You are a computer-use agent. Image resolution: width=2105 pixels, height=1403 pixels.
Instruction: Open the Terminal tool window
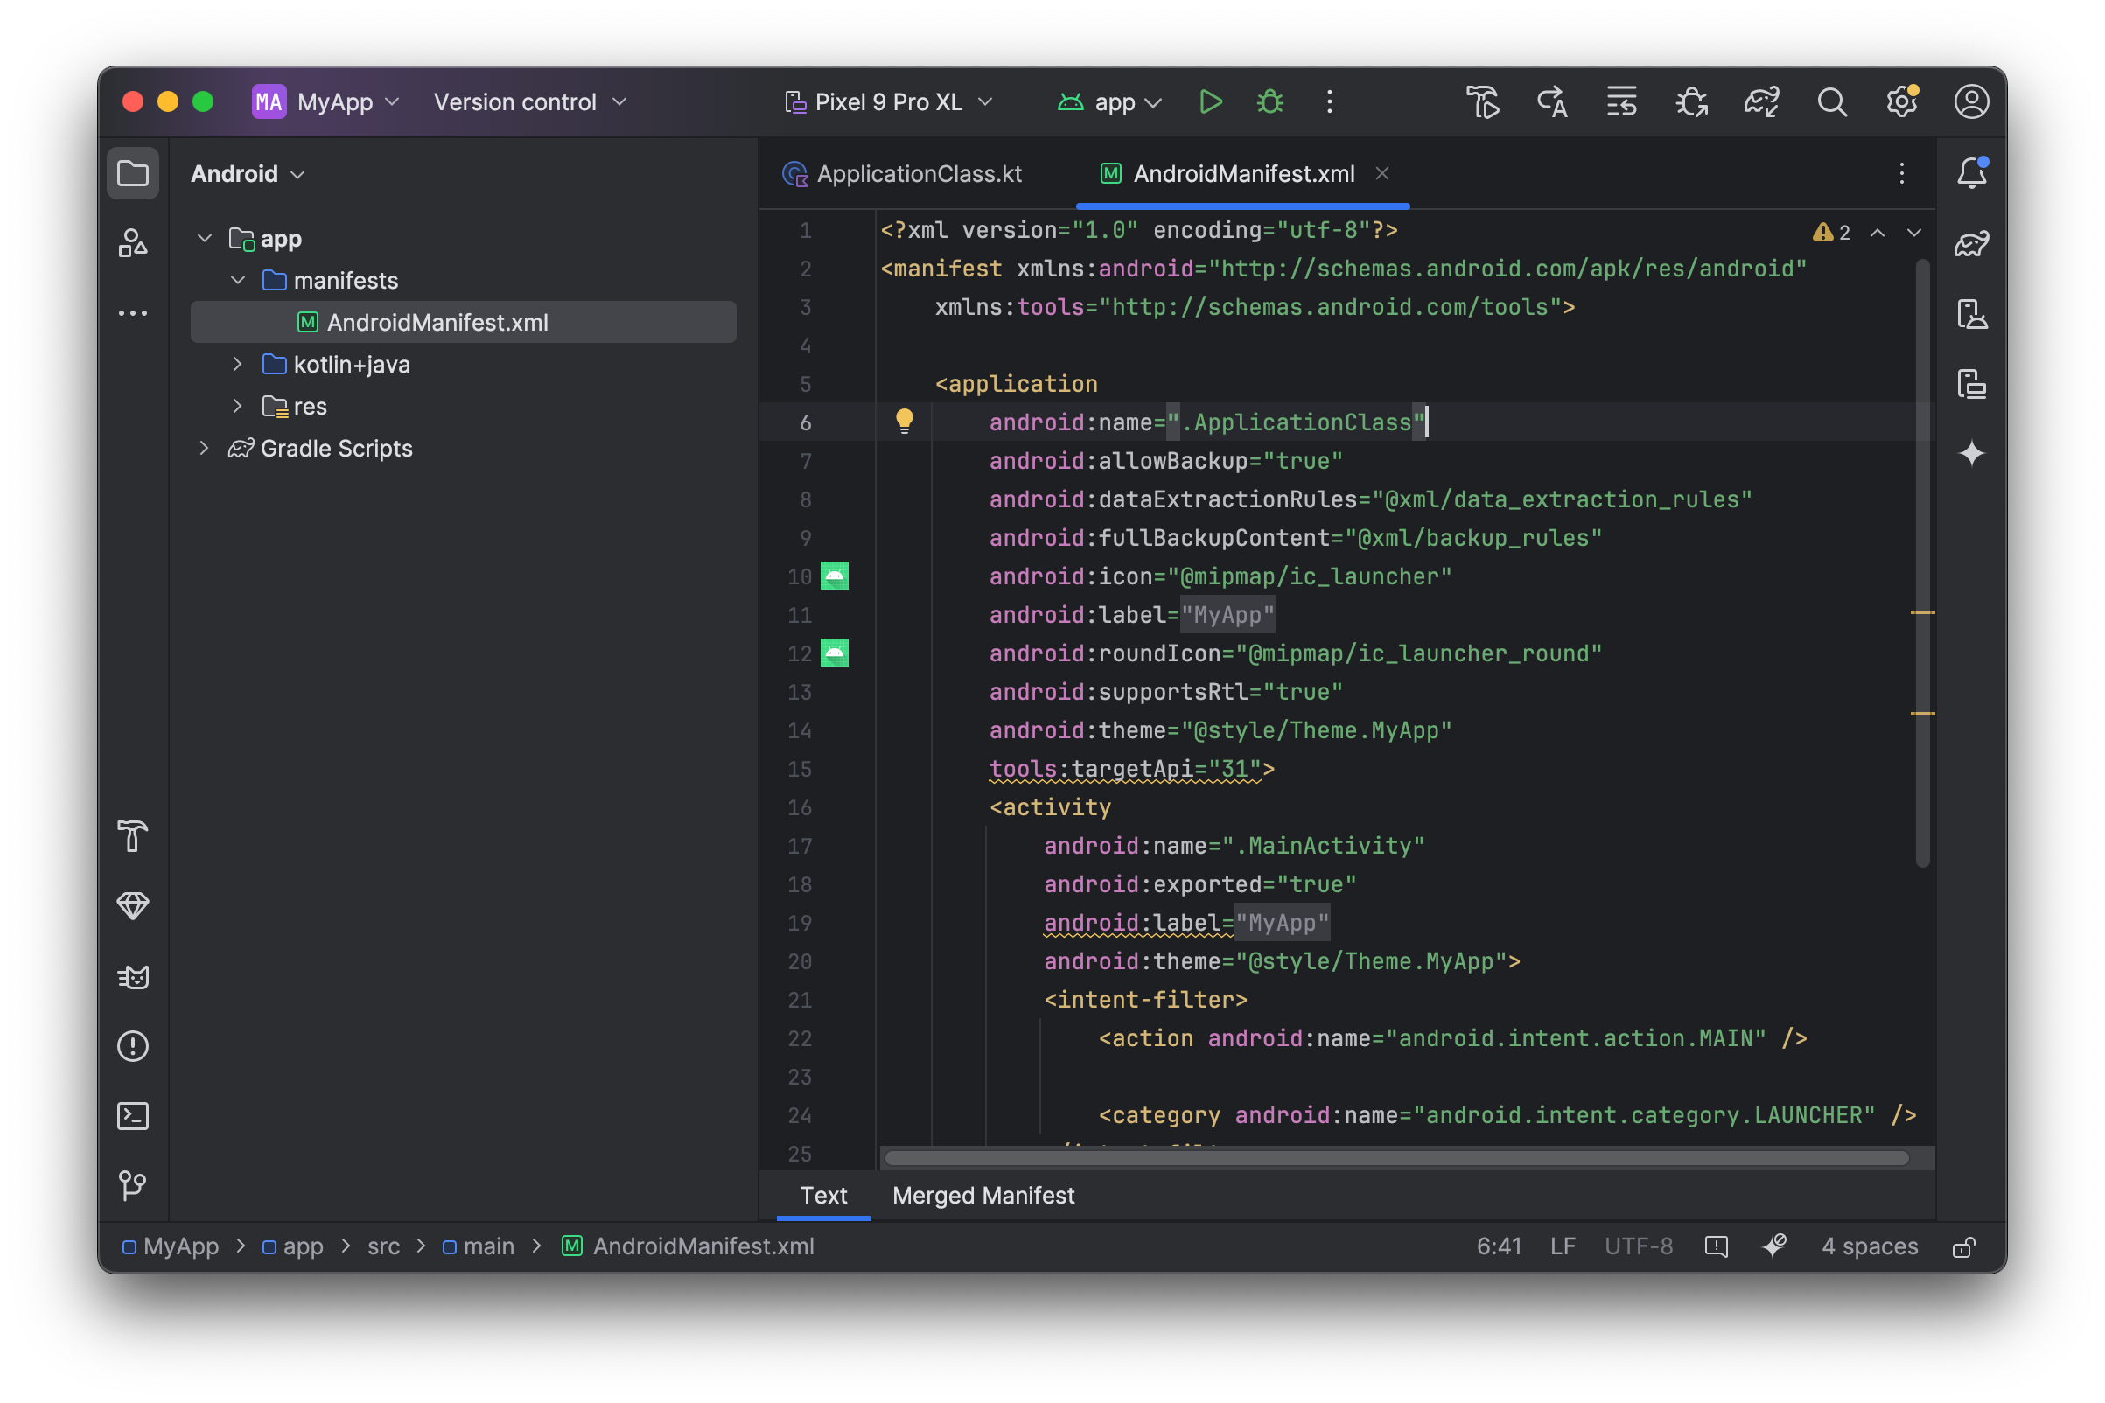point(133,1116)
